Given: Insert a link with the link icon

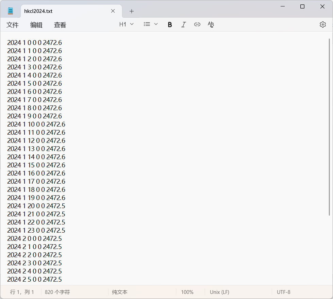Looking at the screenshot, I should (x=197, y=24).
